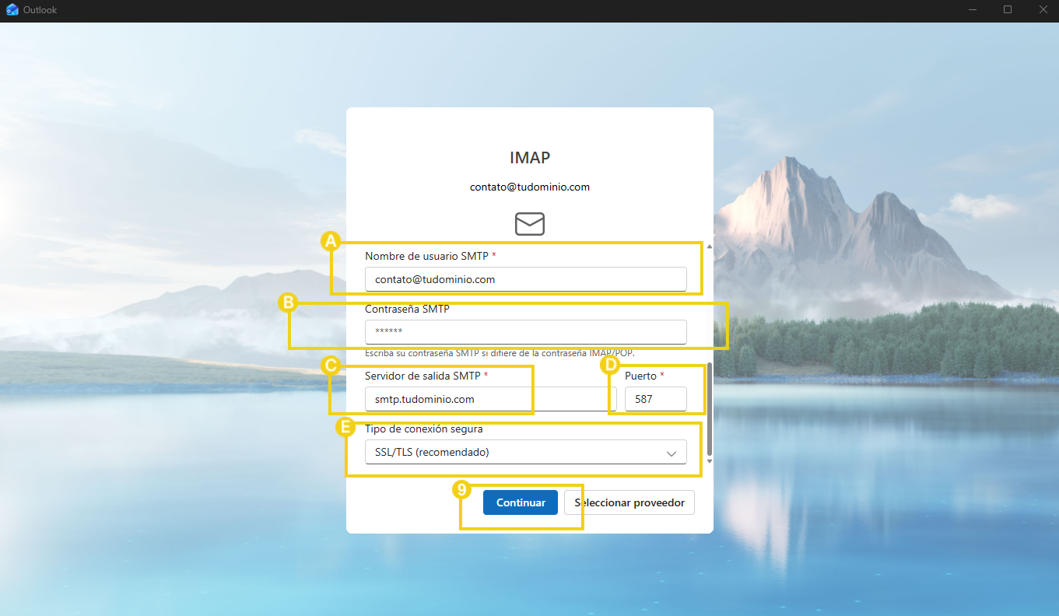Select the Puerto field showing 587
The width and height of the screenshot is (1059, 616).
pyautogui.click(x=655, y=398)
